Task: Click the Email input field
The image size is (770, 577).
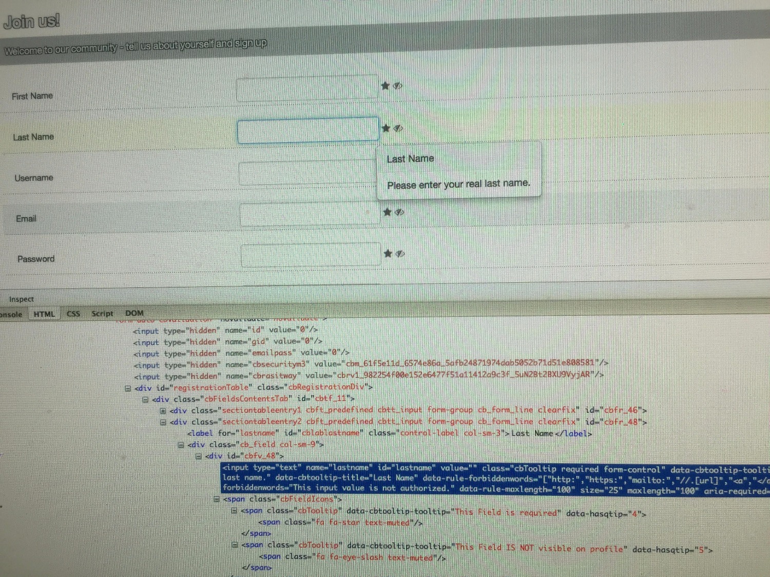Action: pyautogui.click(x=310, y=213)
